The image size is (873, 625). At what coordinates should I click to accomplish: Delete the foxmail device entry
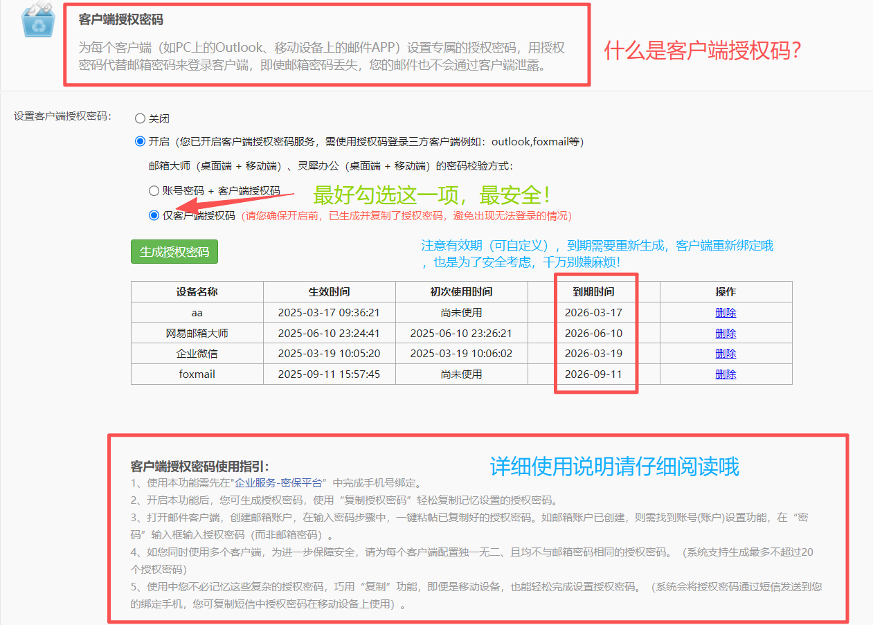(726, 374)
